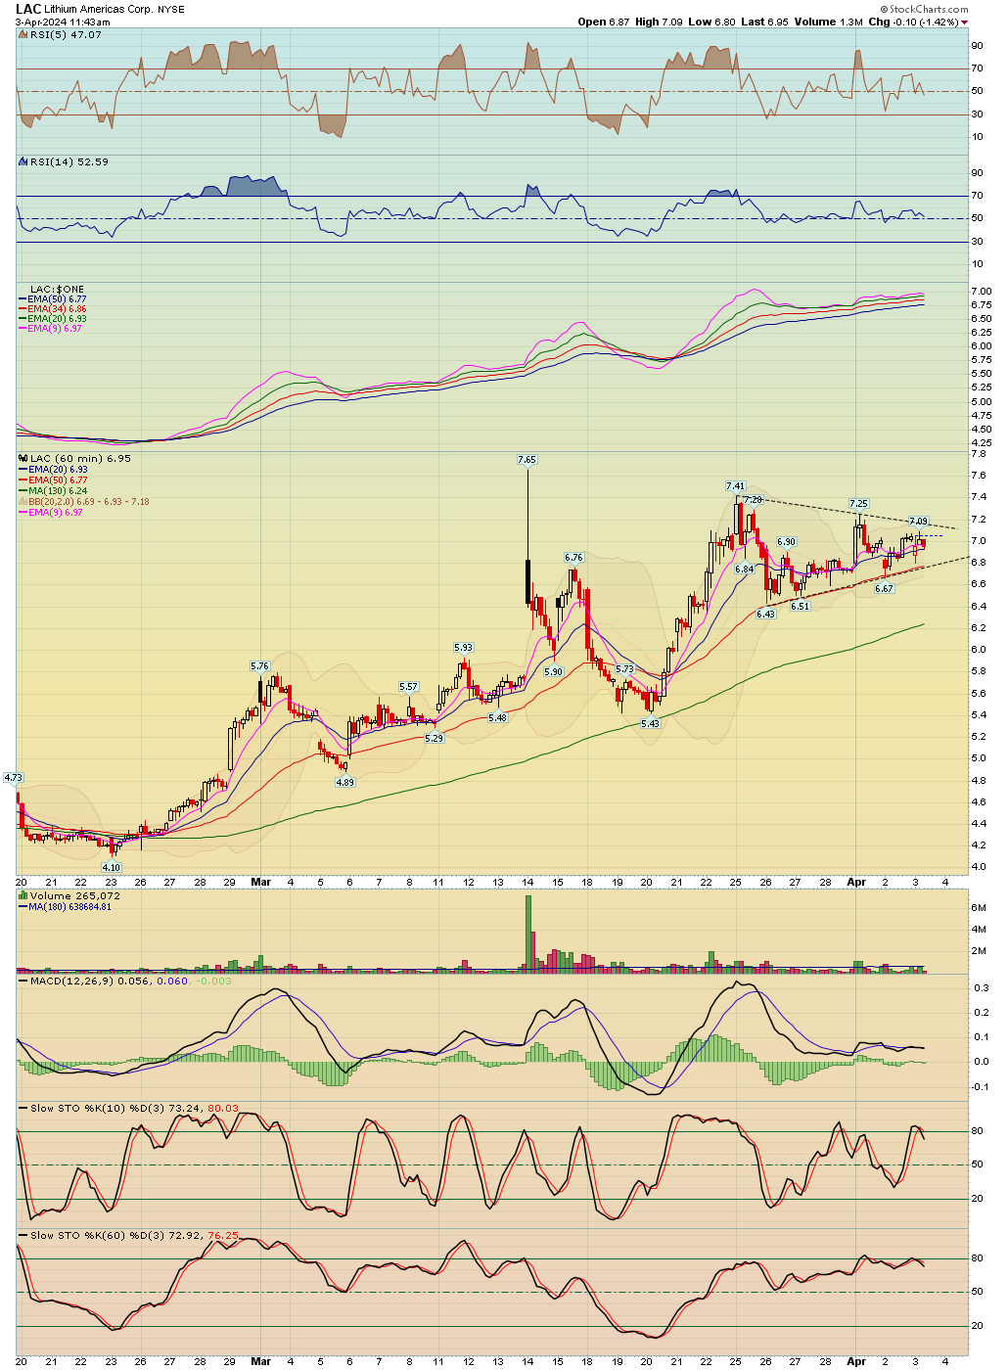Click the candlestick icon beside LAC (60 min)
This screenshot has width=1008, height=1370.
point(23,459)
